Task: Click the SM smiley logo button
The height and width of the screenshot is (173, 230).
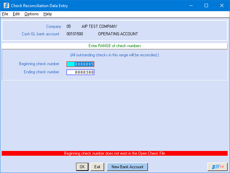Action: coord(217,167)
